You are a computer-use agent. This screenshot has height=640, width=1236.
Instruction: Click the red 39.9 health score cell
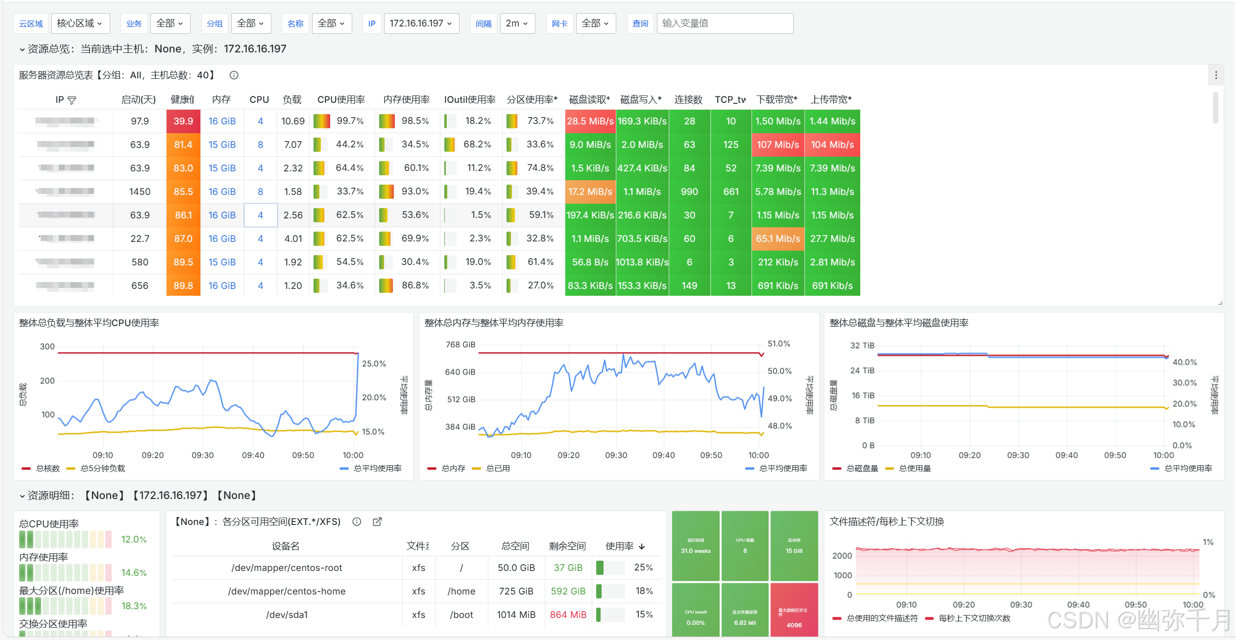point(183,121)
